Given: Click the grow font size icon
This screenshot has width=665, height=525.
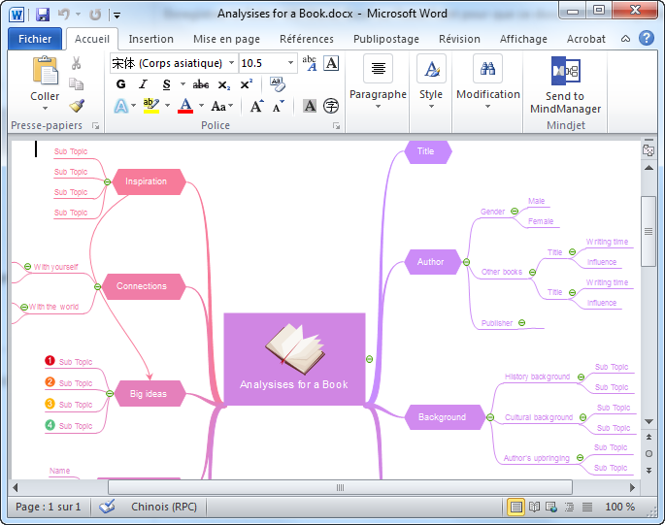Looking at the screenshot, I should point(256,107).
